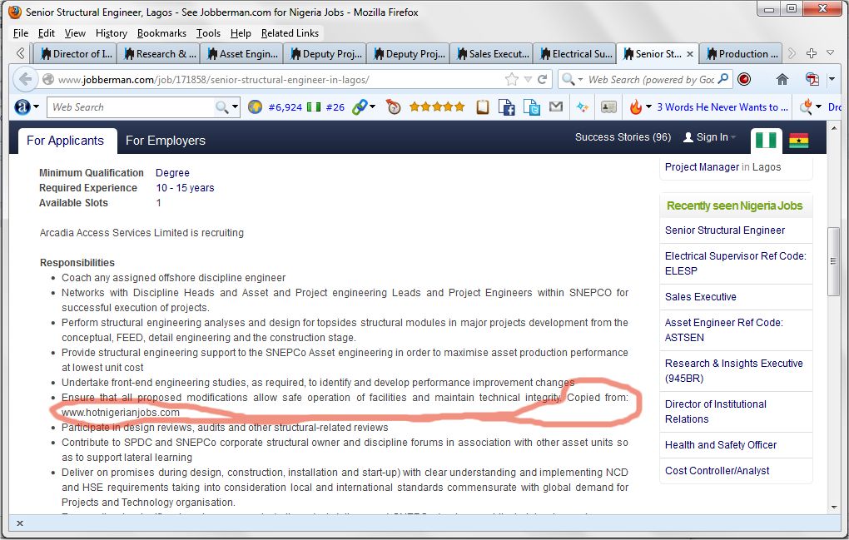Open the Director of Institutional Relations link

tap(716, 412)
